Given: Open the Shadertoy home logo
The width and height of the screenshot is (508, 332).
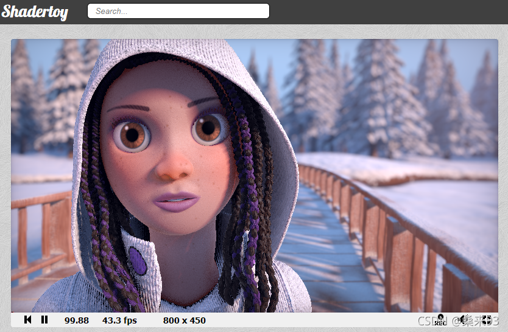Looking at the screenshot, I should (x=35, y=12).
